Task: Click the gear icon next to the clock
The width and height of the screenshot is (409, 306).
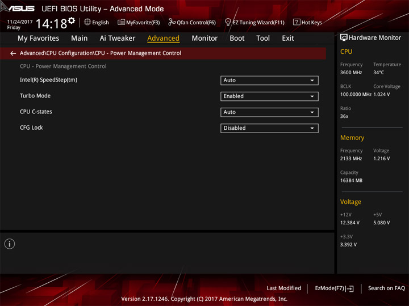Action: (x=72, y=20)
